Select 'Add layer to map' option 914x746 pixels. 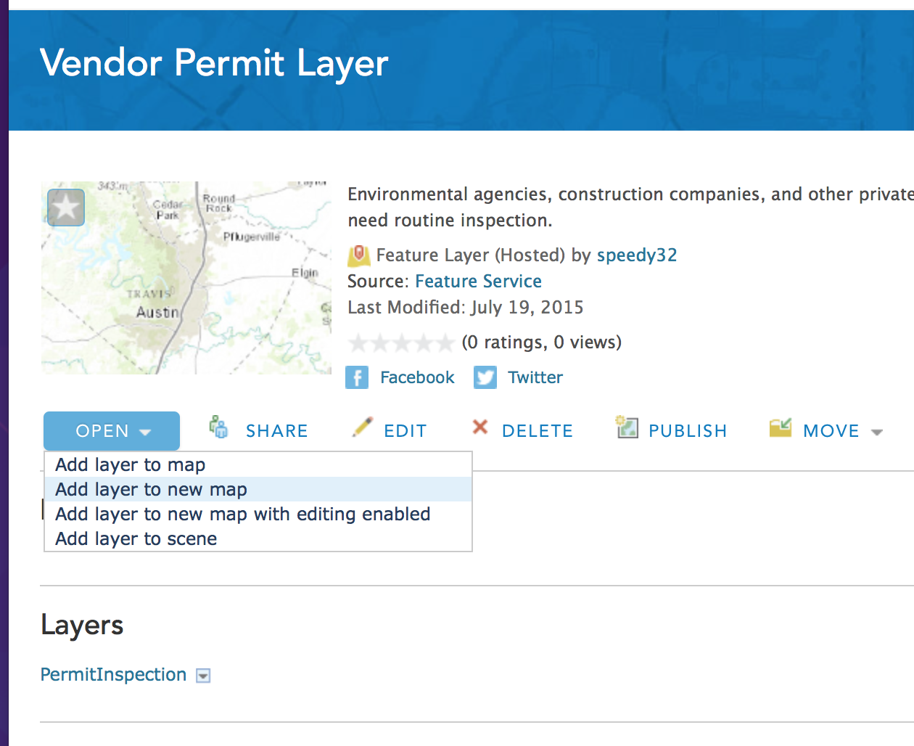[131, 464]
